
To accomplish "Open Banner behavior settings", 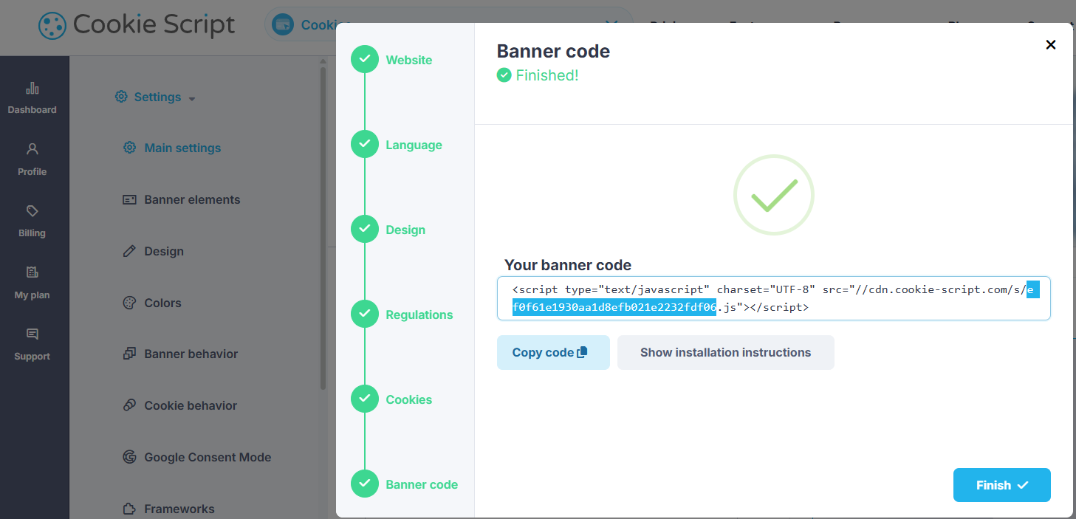I will point(191,354).
